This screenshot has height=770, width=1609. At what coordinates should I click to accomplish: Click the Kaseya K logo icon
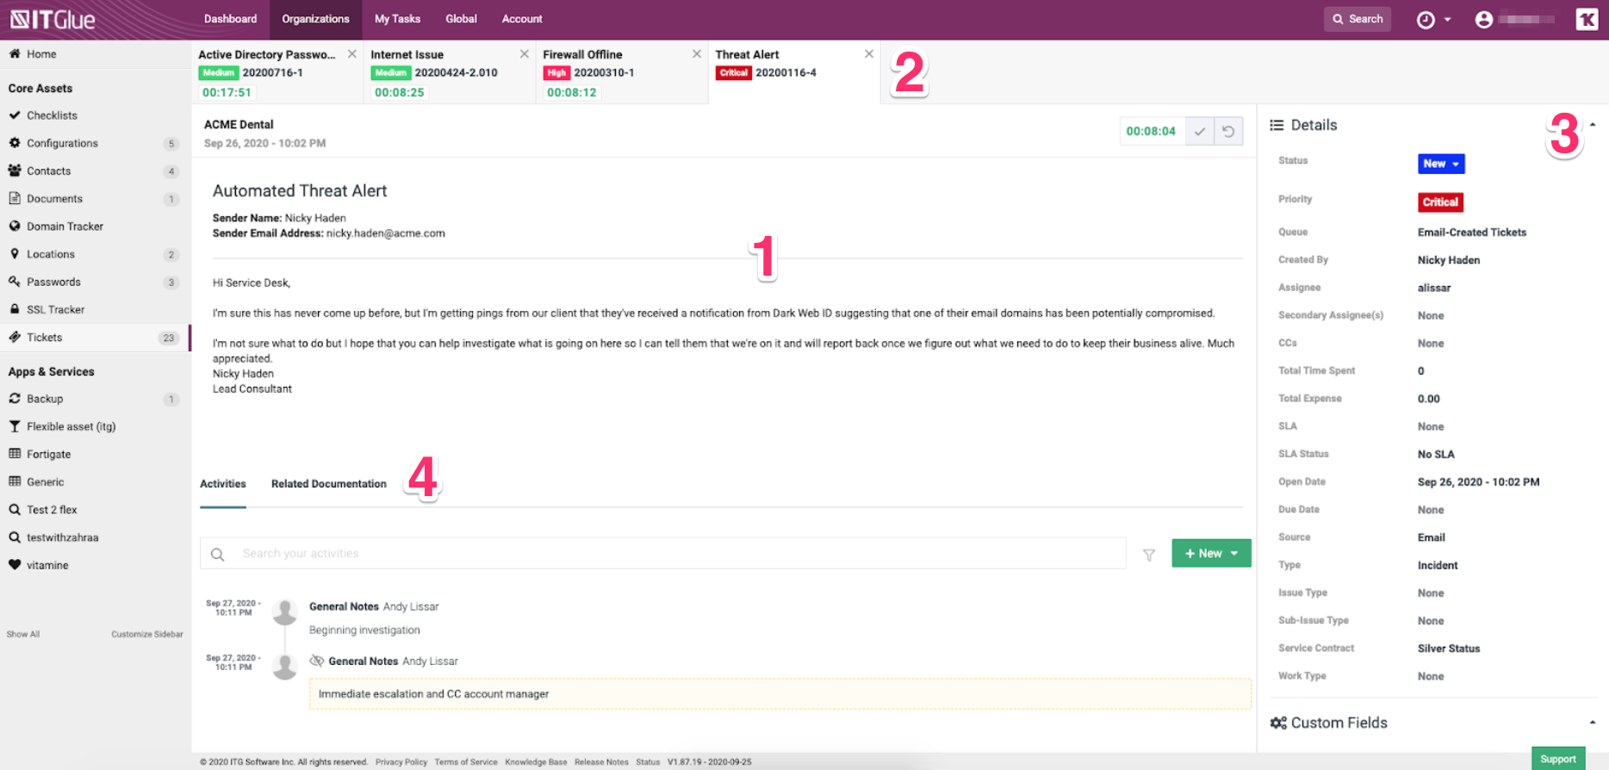point(1587,19)
